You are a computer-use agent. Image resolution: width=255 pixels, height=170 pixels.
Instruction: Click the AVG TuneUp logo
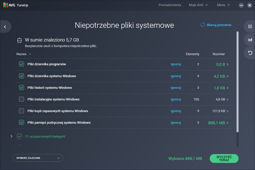click(x=16, y=5)
